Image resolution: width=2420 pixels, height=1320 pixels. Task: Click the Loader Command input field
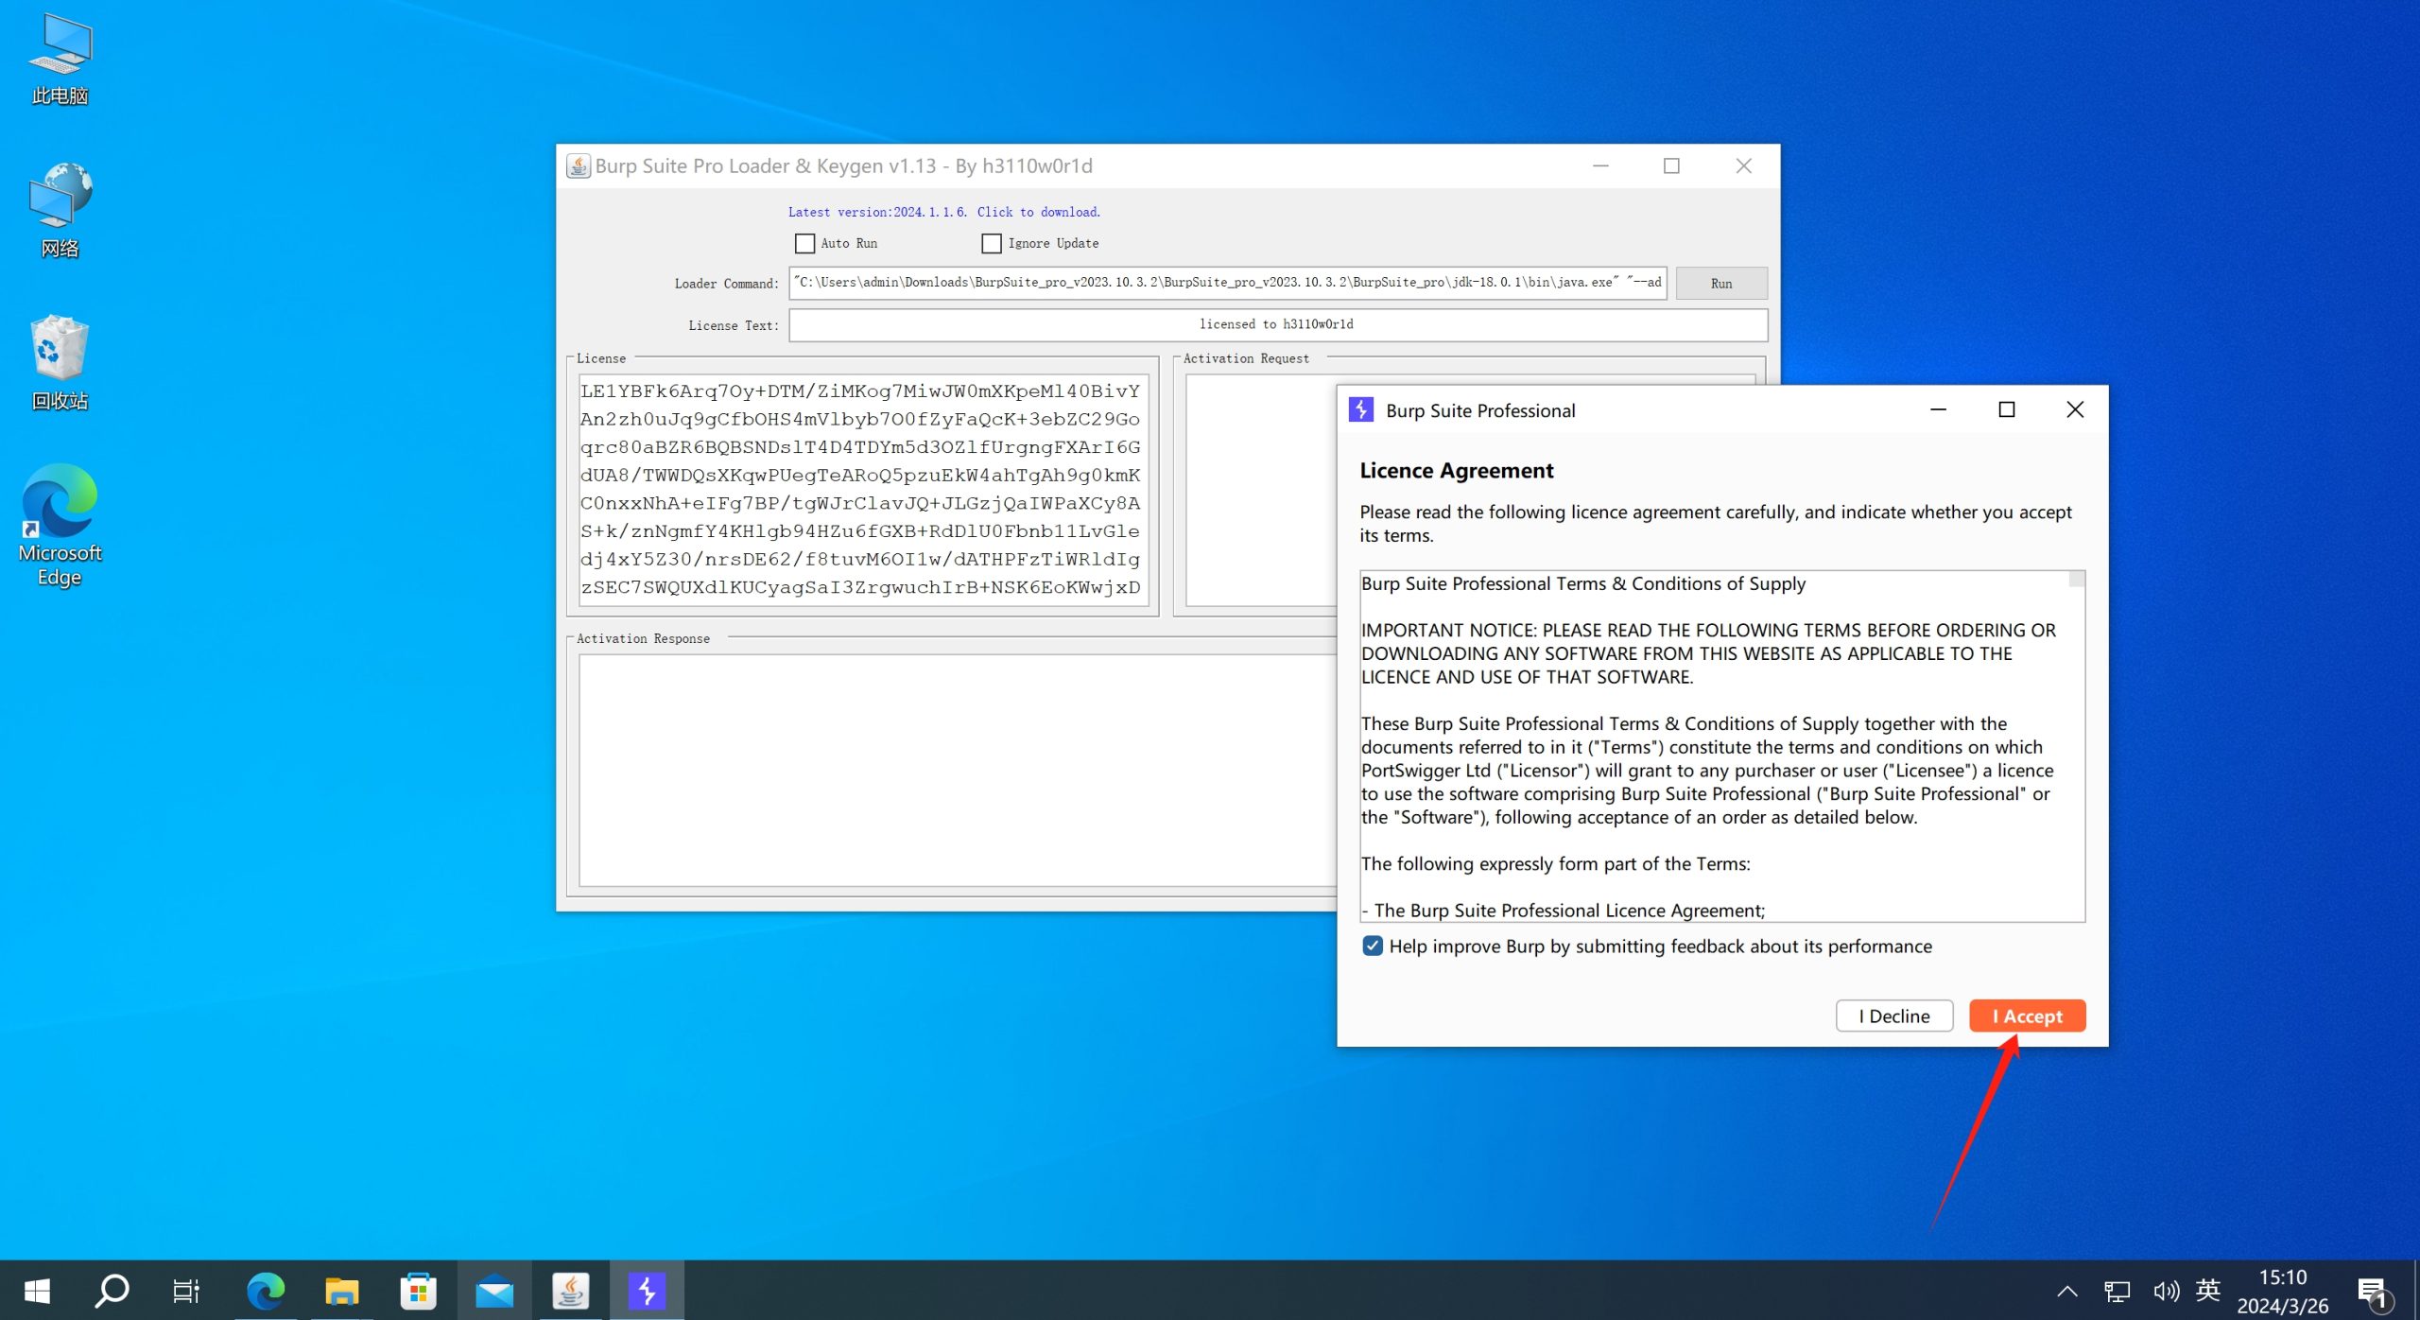(1227, 282)
